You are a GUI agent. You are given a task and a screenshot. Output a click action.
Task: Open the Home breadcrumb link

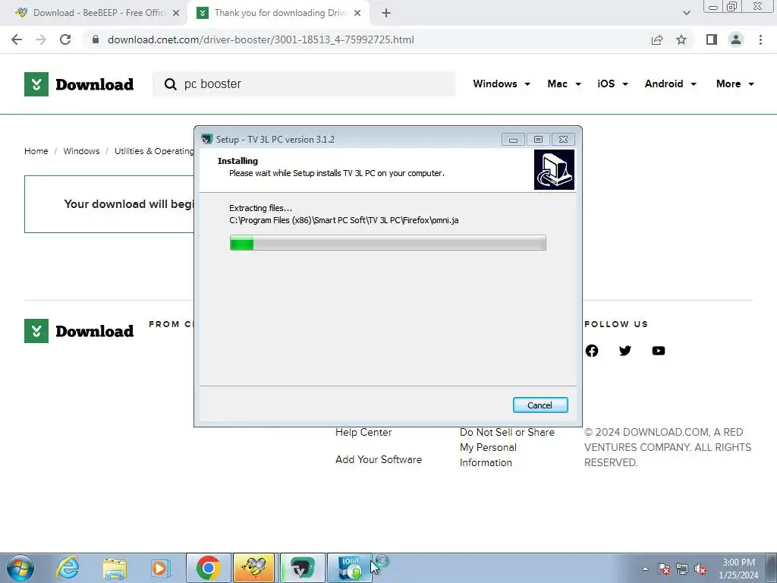pos(36,151)
